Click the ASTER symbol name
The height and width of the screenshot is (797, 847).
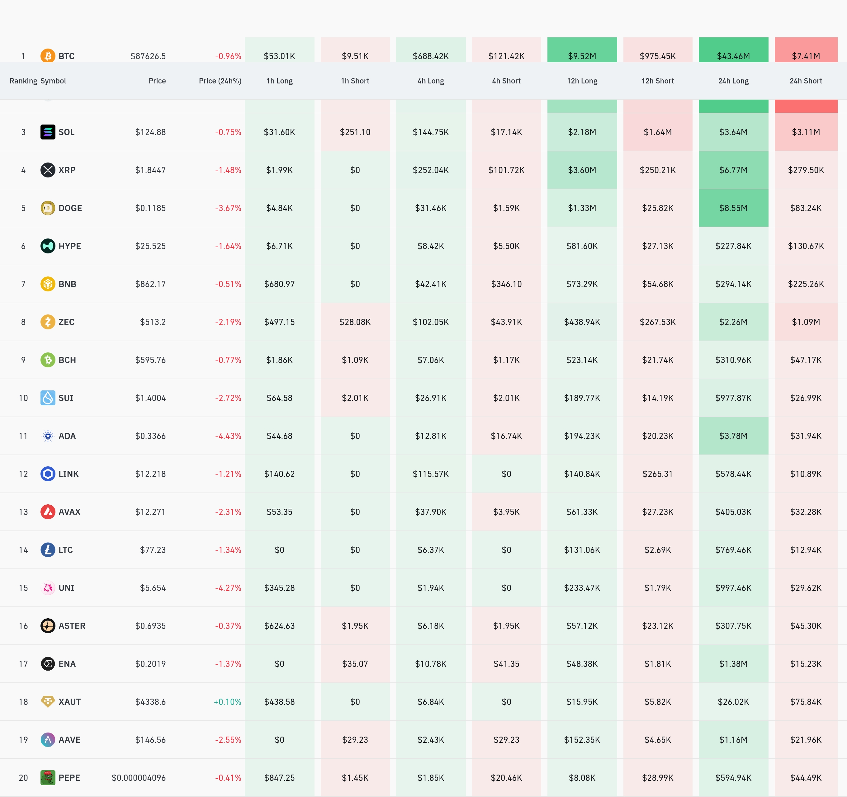[x=72, y=626]
